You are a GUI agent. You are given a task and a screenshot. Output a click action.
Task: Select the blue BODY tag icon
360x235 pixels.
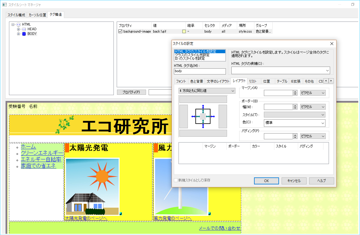click(x=24, y=34)
